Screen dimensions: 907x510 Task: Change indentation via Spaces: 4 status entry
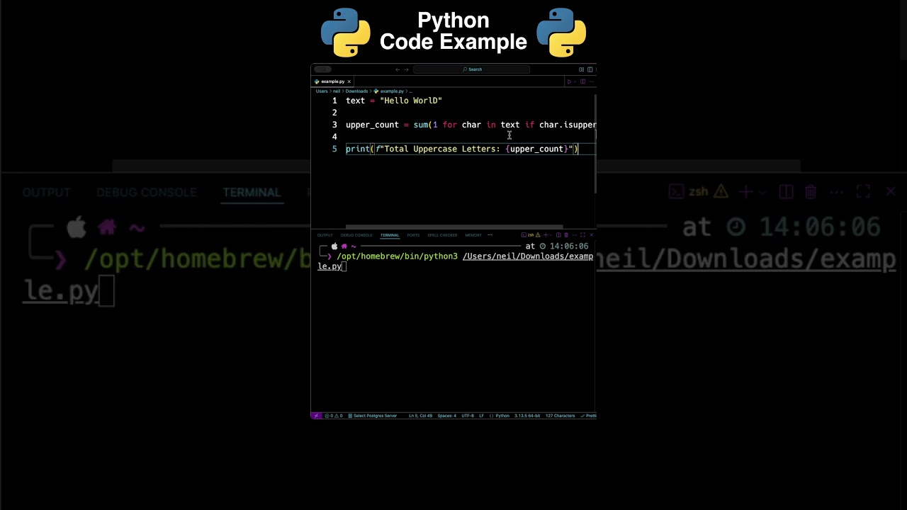[447, 416]
